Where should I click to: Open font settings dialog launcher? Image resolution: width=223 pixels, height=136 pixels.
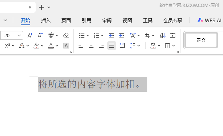[71, 52]
